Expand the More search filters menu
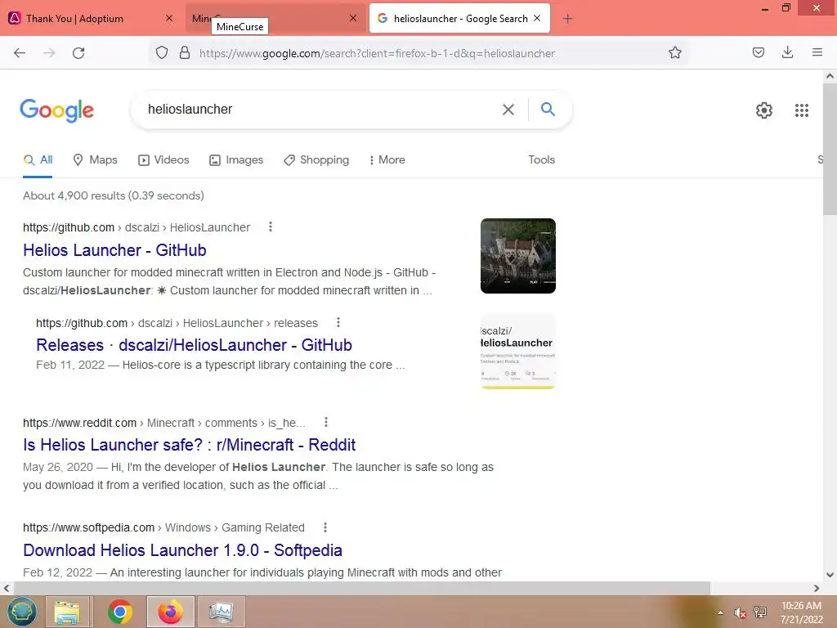This screenshot has height=628, width=837. [387, 159]
